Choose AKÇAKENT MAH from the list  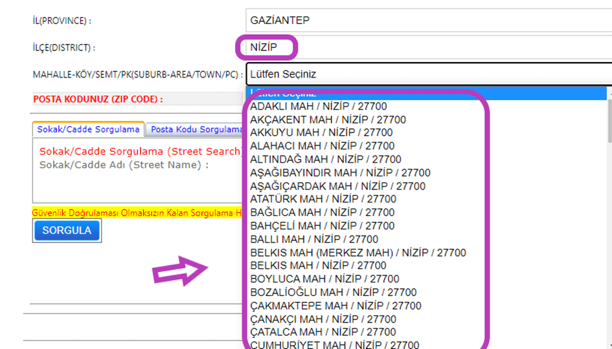tap(328, 120)
